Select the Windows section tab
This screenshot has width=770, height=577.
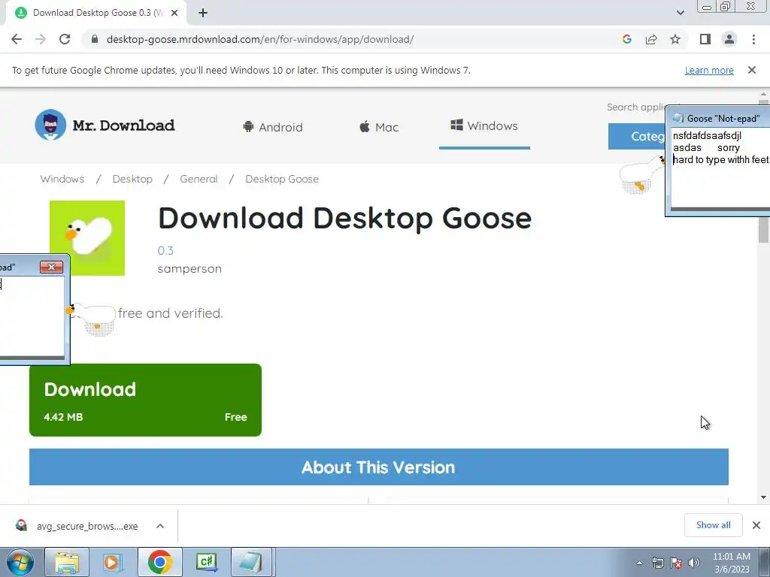click(484, 125)
